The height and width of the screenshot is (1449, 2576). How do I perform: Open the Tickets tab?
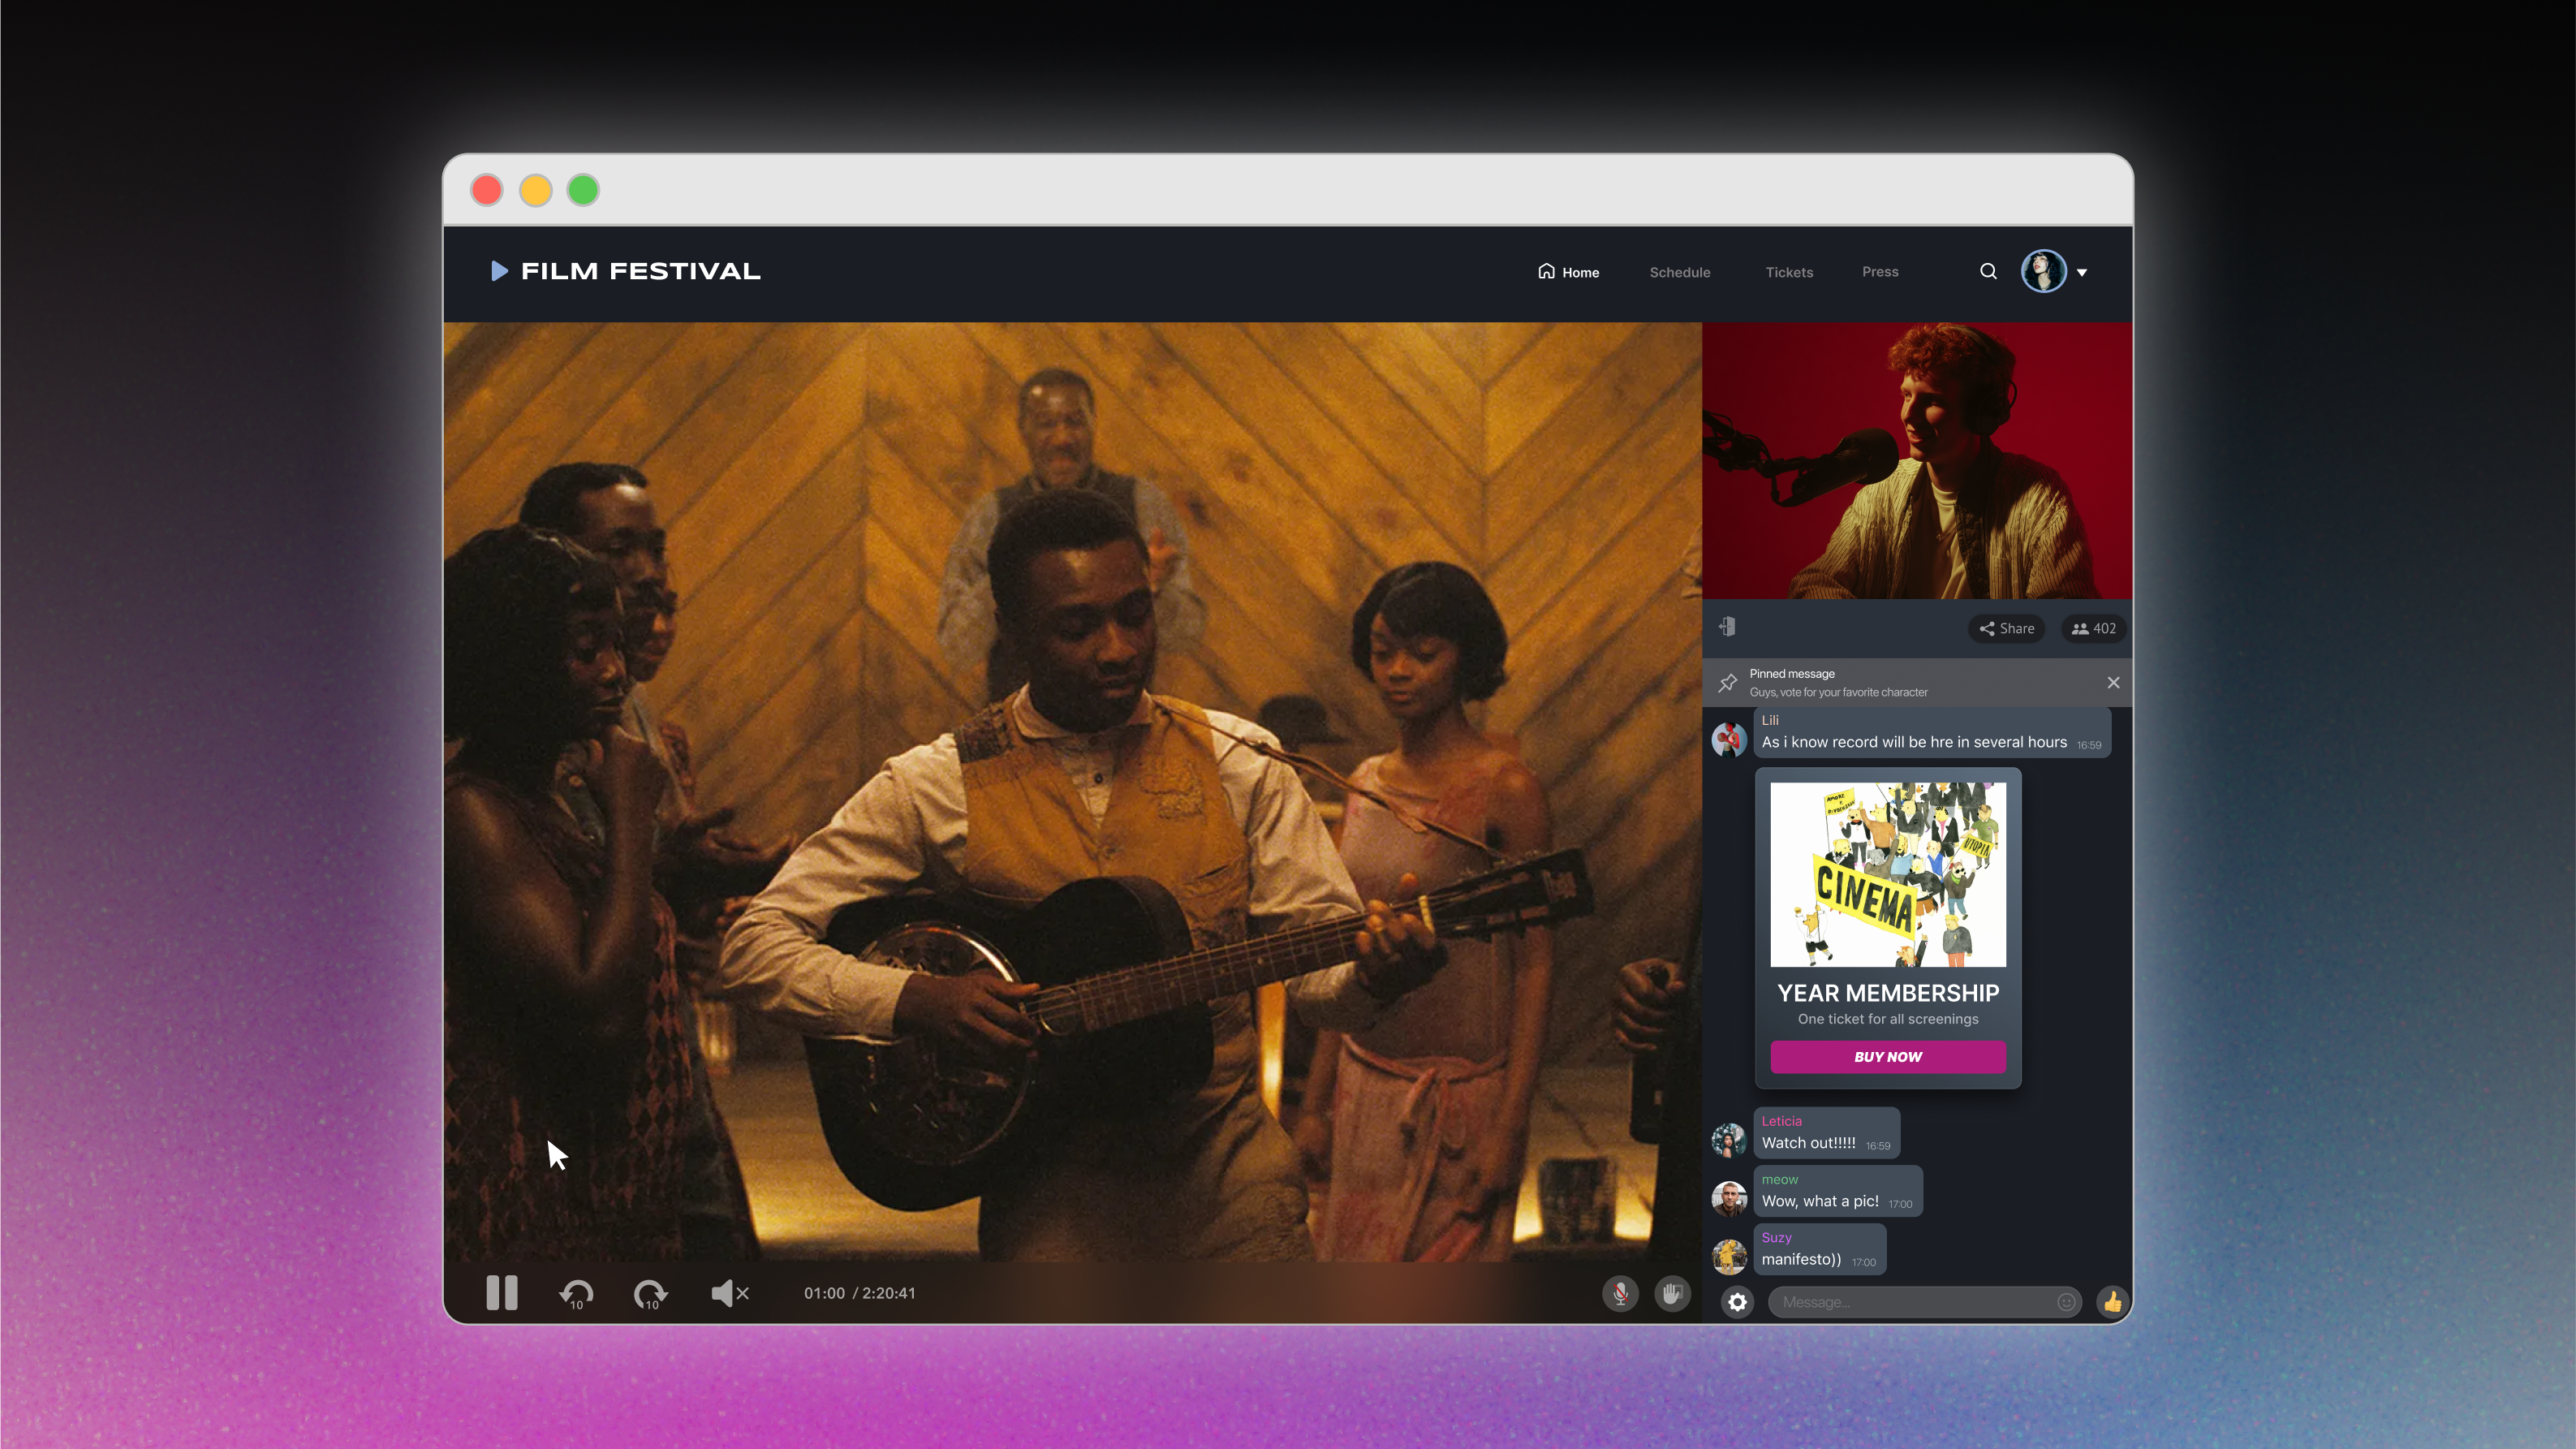[x=1789, y=272]
